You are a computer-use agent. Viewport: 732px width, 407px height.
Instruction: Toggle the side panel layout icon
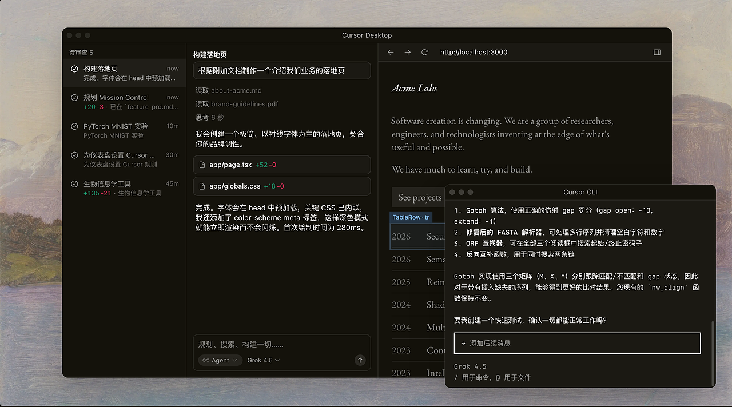pyautogui.click(x=657, y=52)
